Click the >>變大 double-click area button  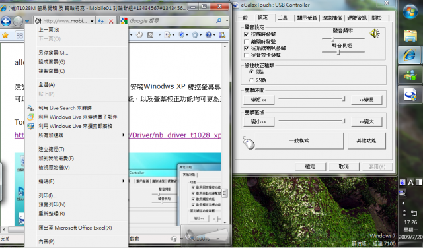[x=366, y=122]
